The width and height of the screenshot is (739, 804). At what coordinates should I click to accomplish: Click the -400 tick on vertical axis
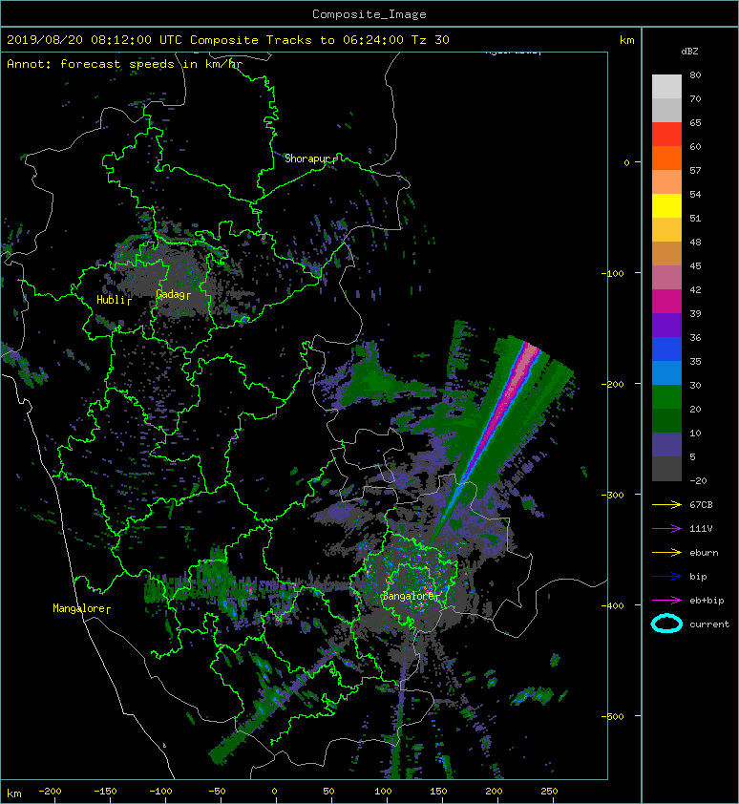click(613, 605)
